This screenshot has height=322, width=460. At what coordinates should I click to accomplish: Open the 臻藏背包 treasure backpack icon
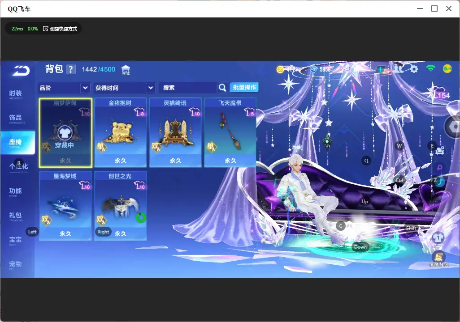click(x=438, y=259)
